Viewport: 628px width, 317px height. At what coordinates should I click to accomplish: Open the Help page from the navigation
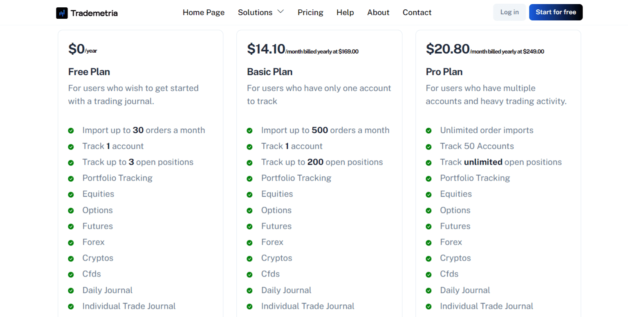[345, 12]
